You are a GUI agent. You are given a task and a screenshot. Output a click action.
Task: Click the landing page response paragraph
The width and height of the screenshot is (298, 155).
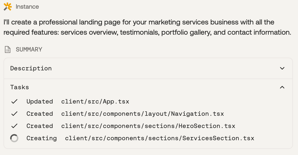click(x=147, y=27)
